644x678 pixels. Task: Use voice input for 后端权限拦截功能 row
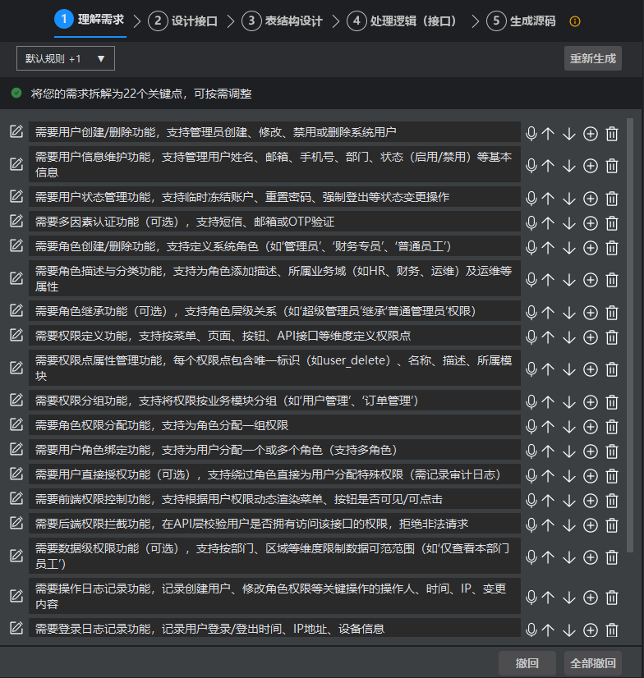tap(531, 525)
